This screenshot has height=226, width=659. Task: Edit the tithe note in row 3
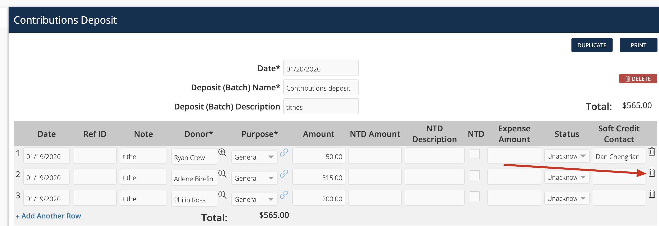click(143, 198)
